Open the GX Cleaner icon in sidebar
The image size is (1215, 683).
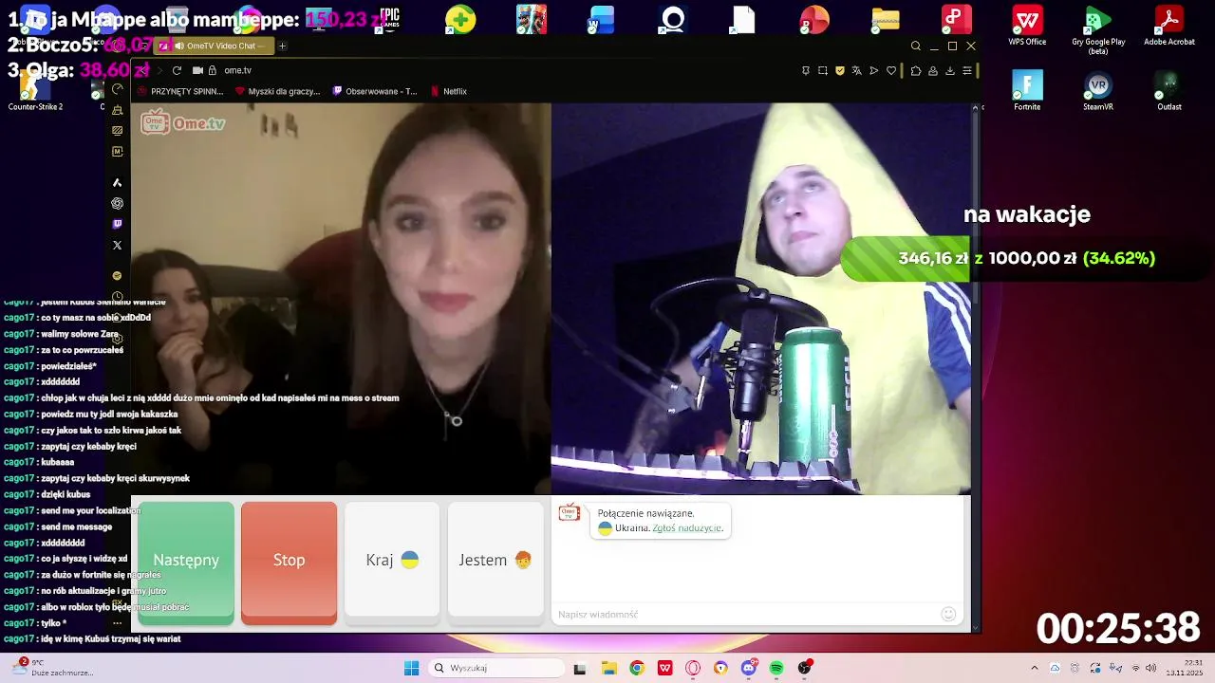(x=118, y=110)
